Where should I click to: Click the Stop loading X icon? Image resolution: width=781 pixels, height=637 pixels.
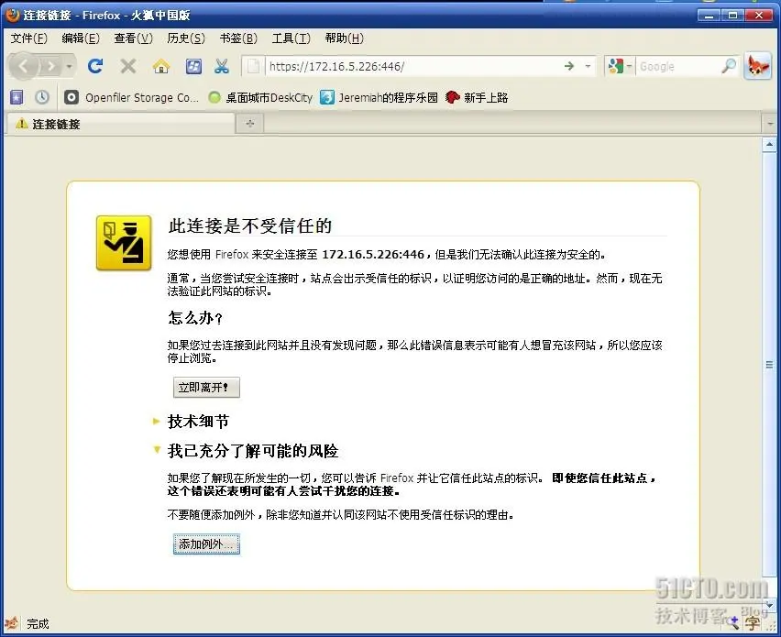click(128, 66)
